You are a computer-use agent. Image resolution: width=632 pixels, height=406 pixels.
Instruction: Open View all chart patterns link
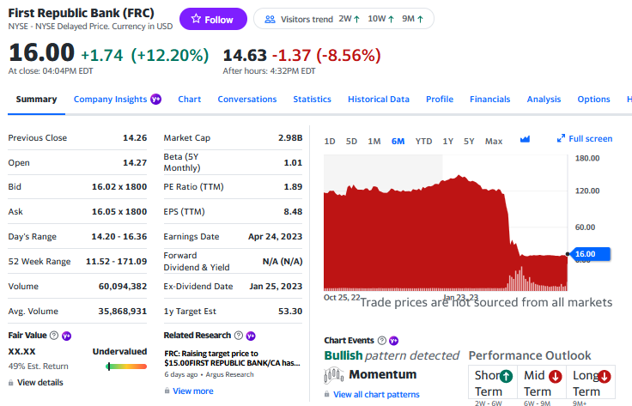[376, 394]
